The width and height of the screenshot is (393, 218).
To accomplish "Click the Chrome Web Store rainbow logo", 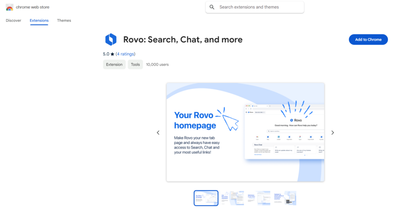I will (x=10, y=7).
